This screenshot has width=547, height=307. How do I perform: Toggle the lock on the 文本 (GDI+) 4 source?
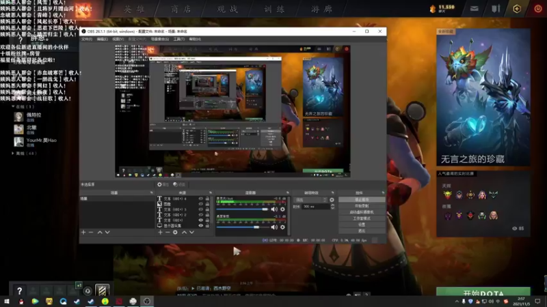coord(207,199)
